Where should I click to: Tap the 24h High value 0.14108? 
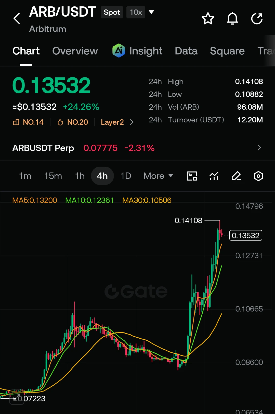pos(249,82)
